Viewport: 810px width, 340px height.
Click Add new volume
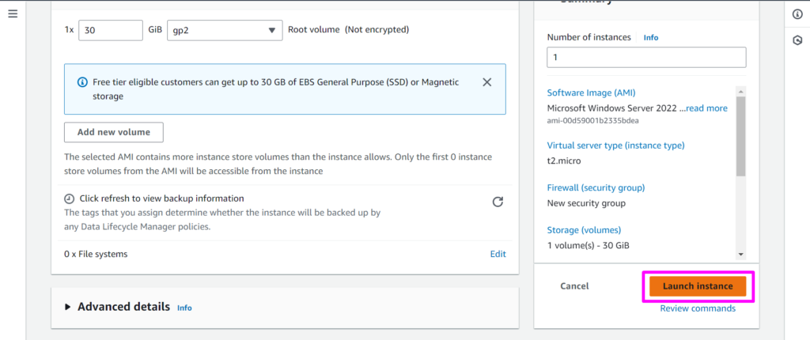113,132
